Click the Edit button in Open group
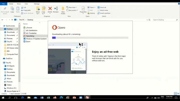The height and width of the screenshot is (101, 180). pos(90,10)
